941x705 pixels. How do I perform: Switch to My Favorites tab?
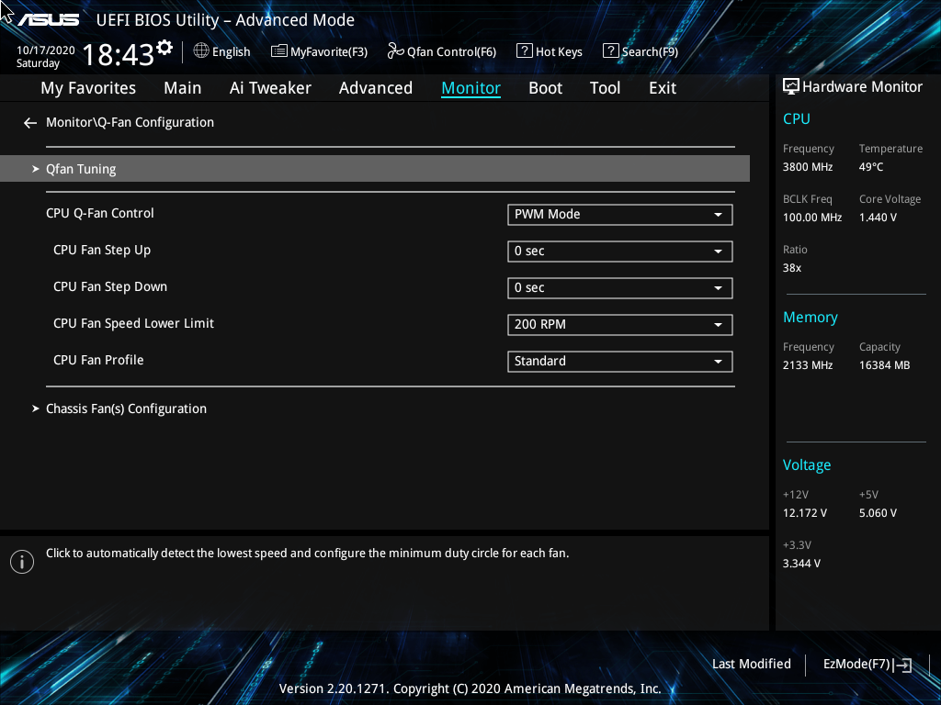[88, 88]
